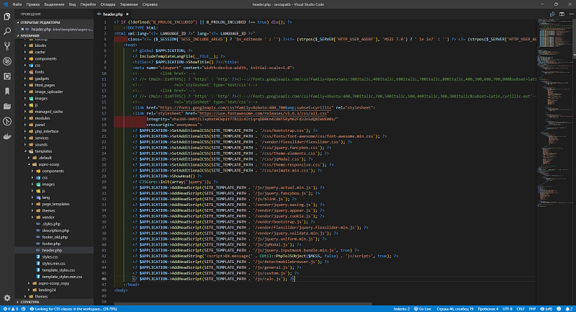Screen dimensions: 576x312
Task: Toggle the eye (off) status bar item
Action: point(546,309)
